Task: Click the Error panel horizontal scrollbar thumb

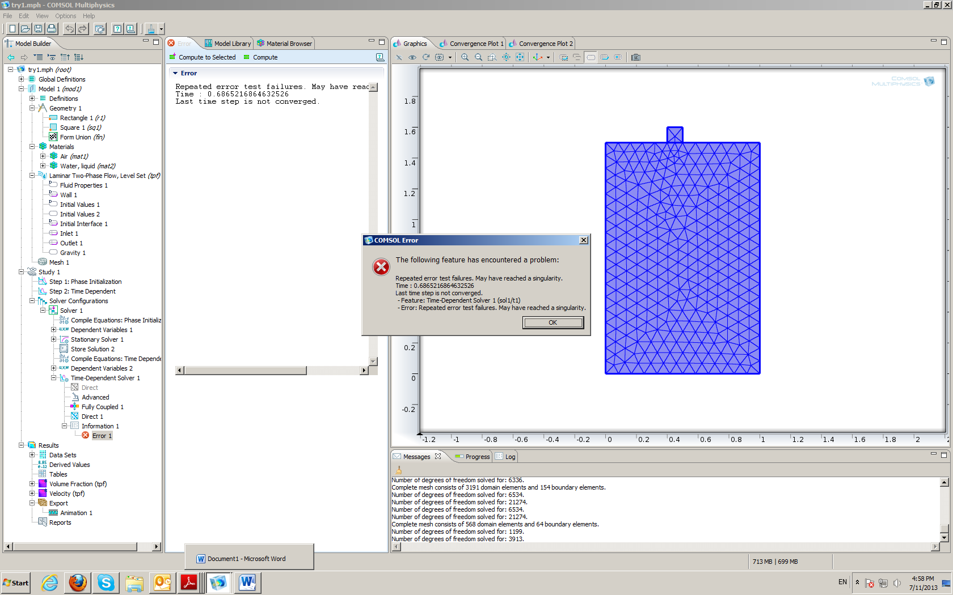Action: coord(245,371)
